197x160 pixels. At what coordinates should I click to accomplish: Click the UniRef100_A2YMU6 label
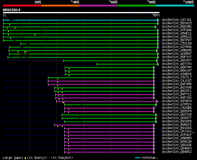coord(177,47)
